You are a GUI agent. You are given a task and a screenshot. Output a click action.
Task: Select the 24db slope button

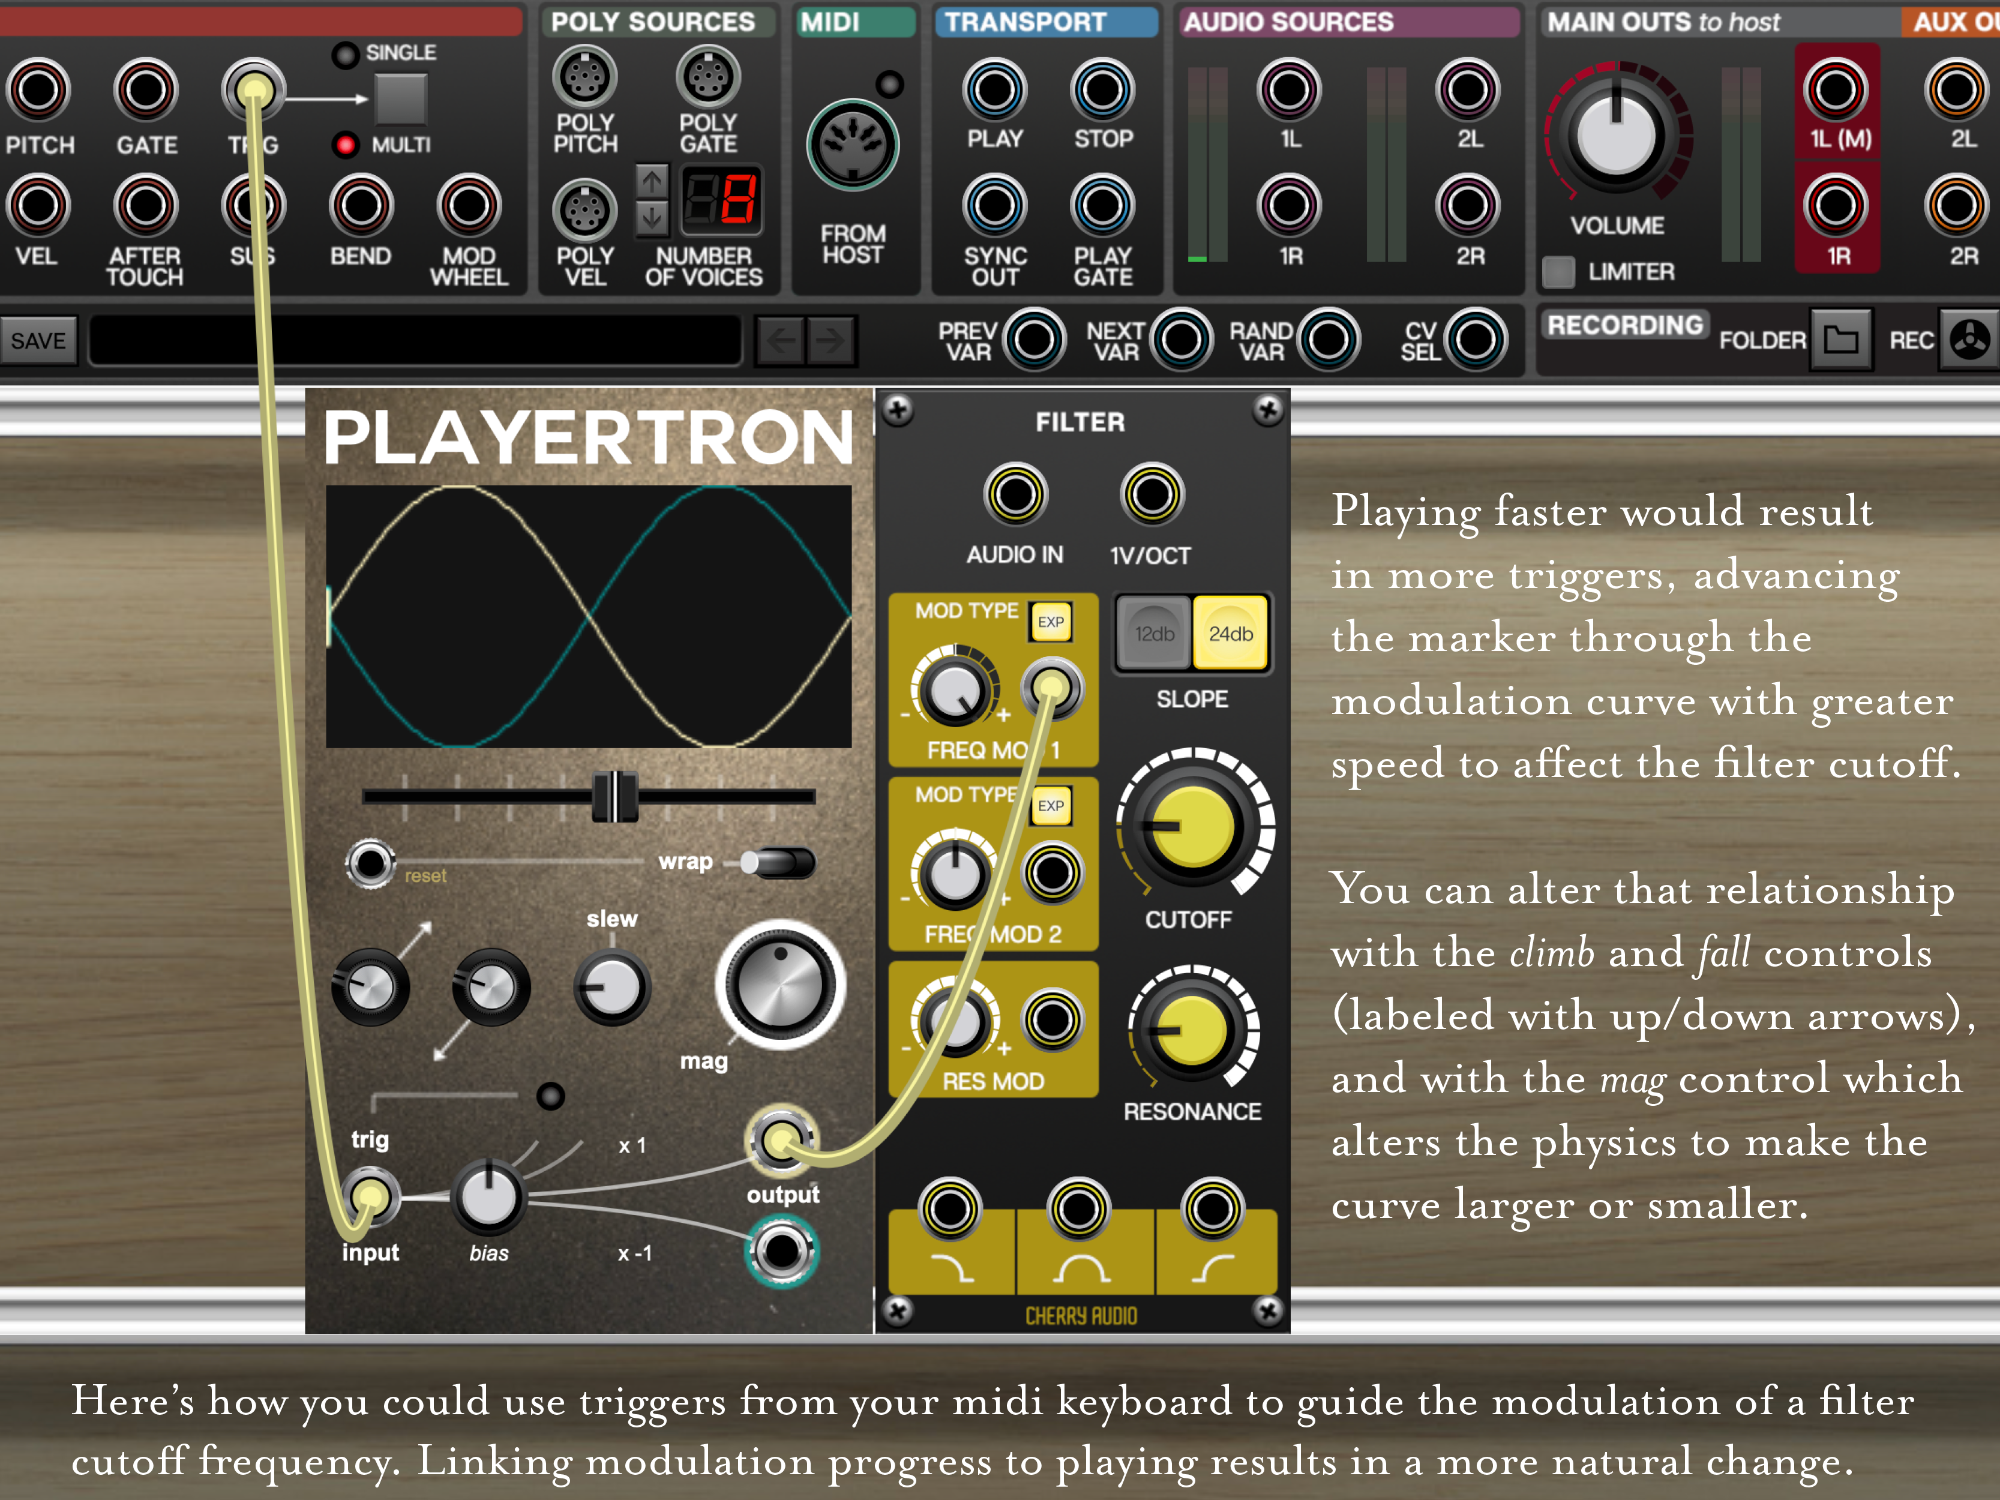point(1231,634)
